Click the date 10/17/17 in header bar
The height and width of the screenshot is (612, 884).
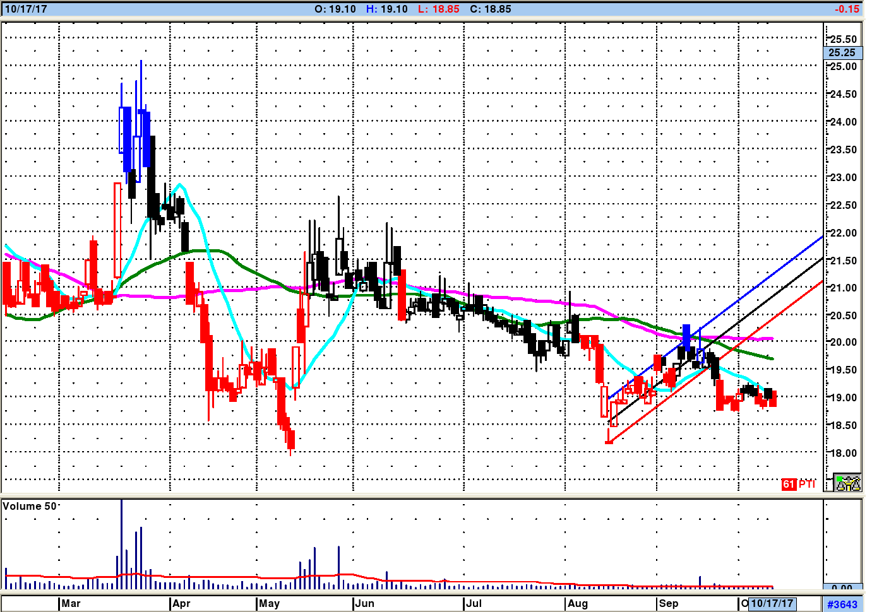point(26,9)
